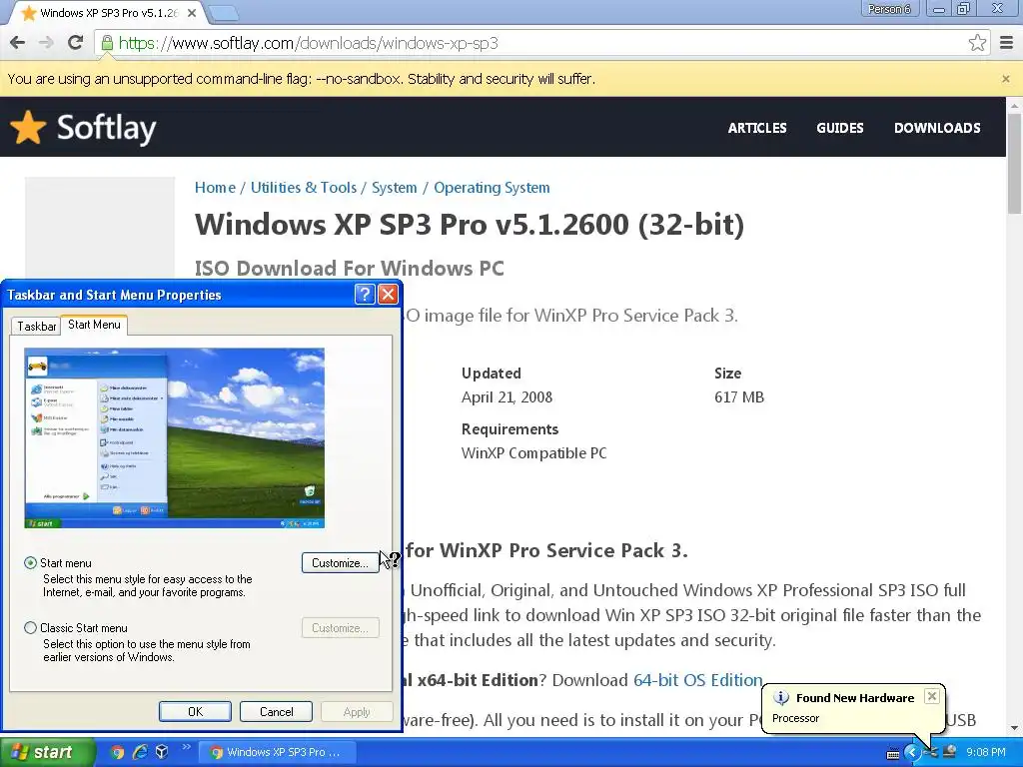
Task: Follow the System breadcrumb link
Action: point(394,188)
